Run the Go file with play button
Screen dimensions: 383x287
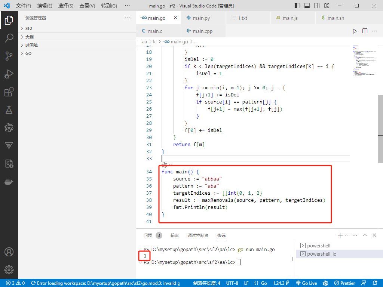click(x=355, y=31)
